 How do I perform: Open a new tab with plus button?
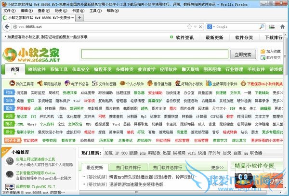click(79, 18)
